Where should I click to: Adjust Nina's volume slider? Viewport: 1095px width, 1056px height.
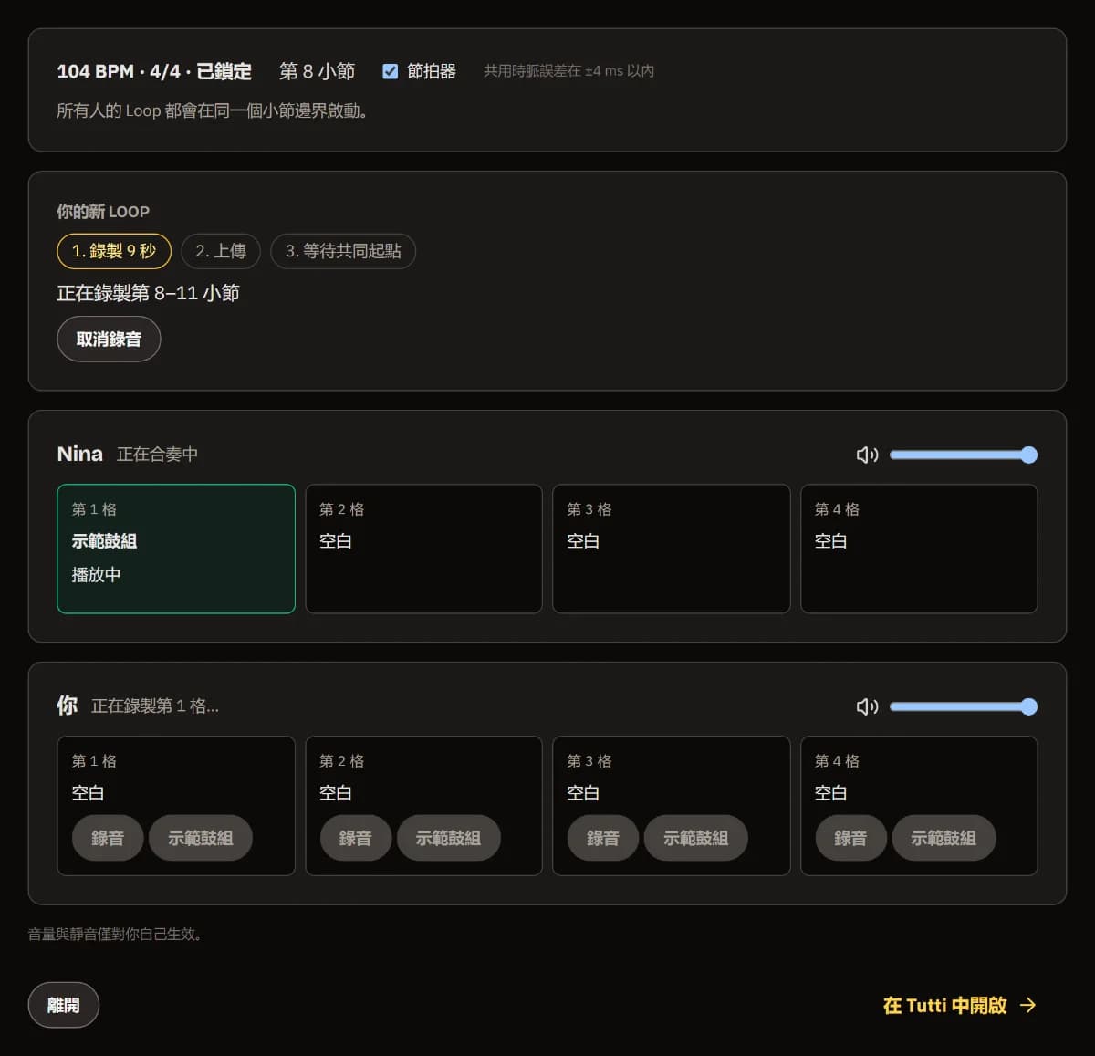click(964, 455)
